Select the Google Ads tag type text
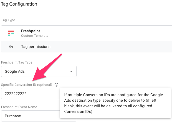This screenshot has height=124, width=172. 15,71
